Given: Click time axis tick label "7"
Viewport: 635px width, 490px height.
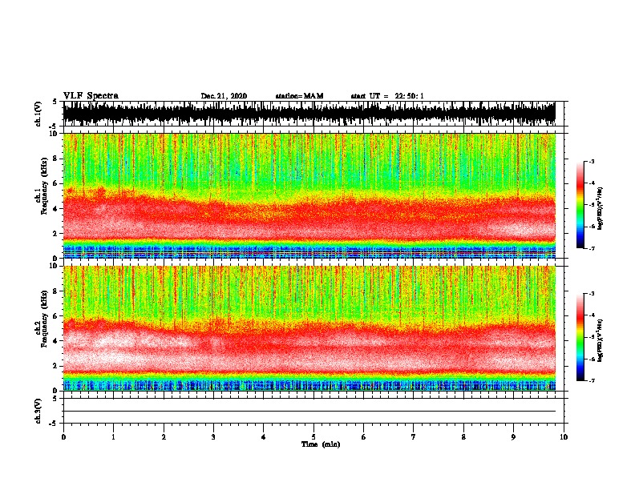Looking at the screenshot, I should coord(414,437).
